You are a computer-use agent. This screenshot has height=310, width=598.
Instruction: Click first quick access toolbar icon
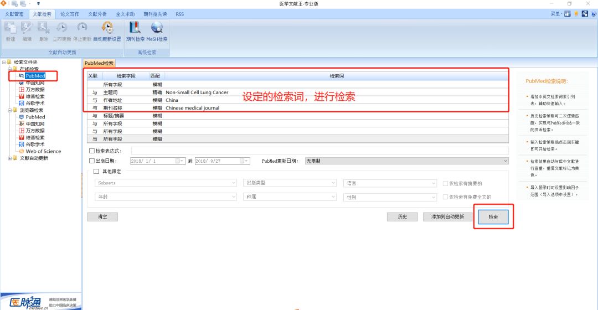tap(14, 4)
